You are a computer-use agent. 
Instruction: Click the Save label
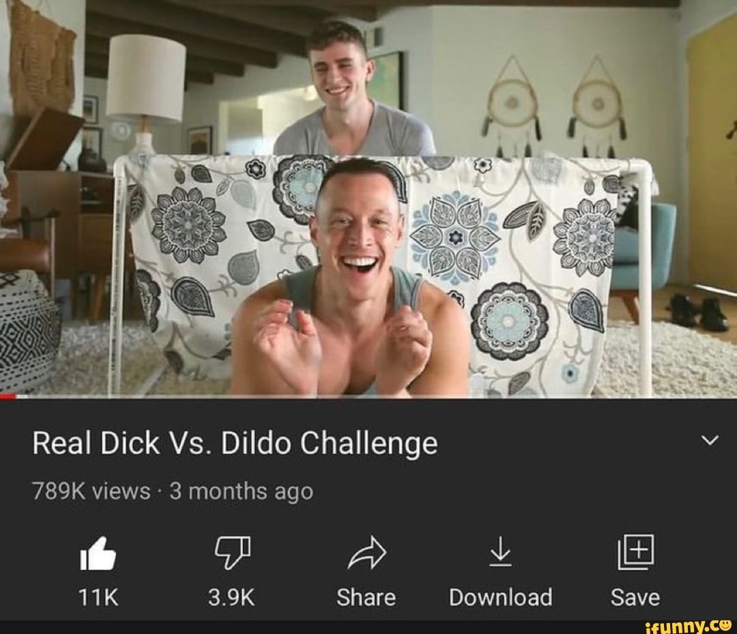click(635, 598)
